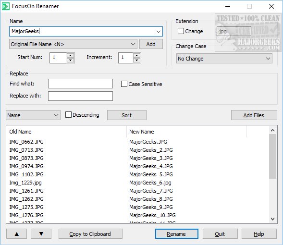The height and width of the screenshot is (245, 283).
Task: Increase Start Num with the up spinner
Action: click(x=70, y=55)
